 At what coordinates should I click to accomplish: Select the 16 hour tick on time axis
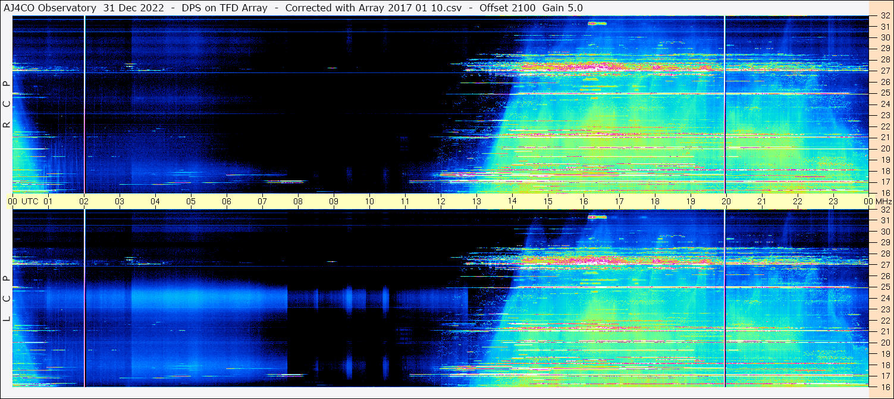click(584, 201)
